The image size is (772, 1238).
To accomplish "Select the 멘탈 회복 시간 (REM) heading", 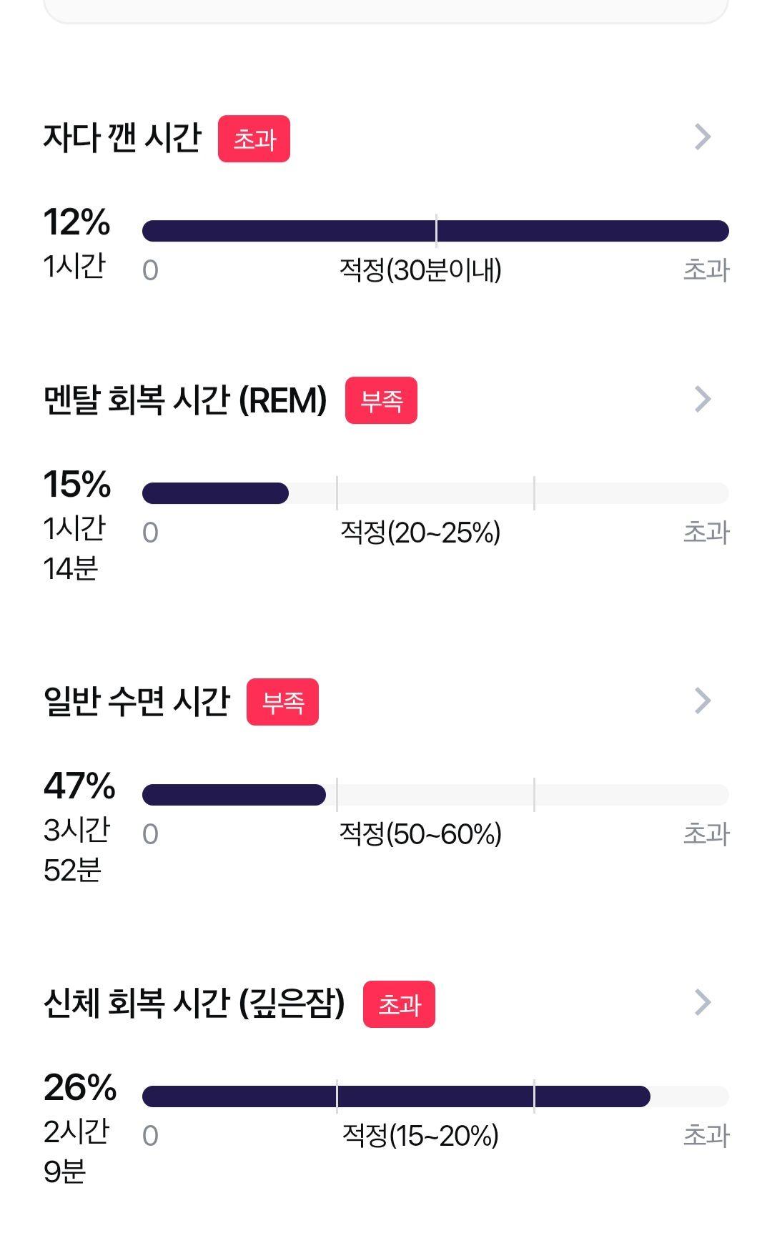I will 185,400.
